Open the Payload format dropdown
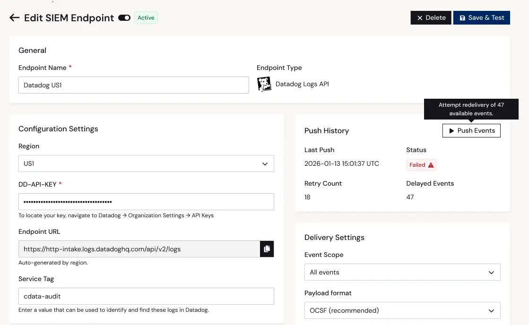This screenshot has width=529, height=325. tap(402, 310)
